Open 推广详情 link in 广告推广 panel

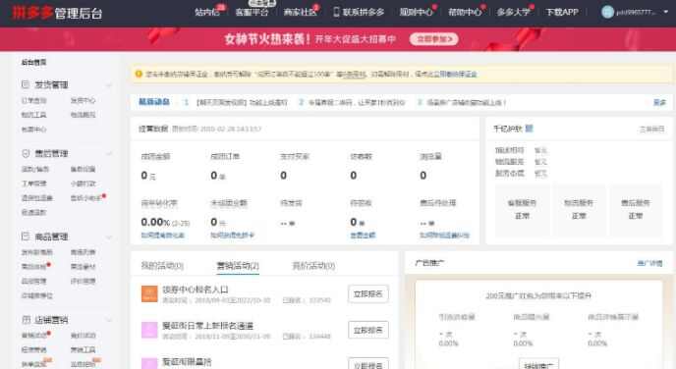(649, 263)
